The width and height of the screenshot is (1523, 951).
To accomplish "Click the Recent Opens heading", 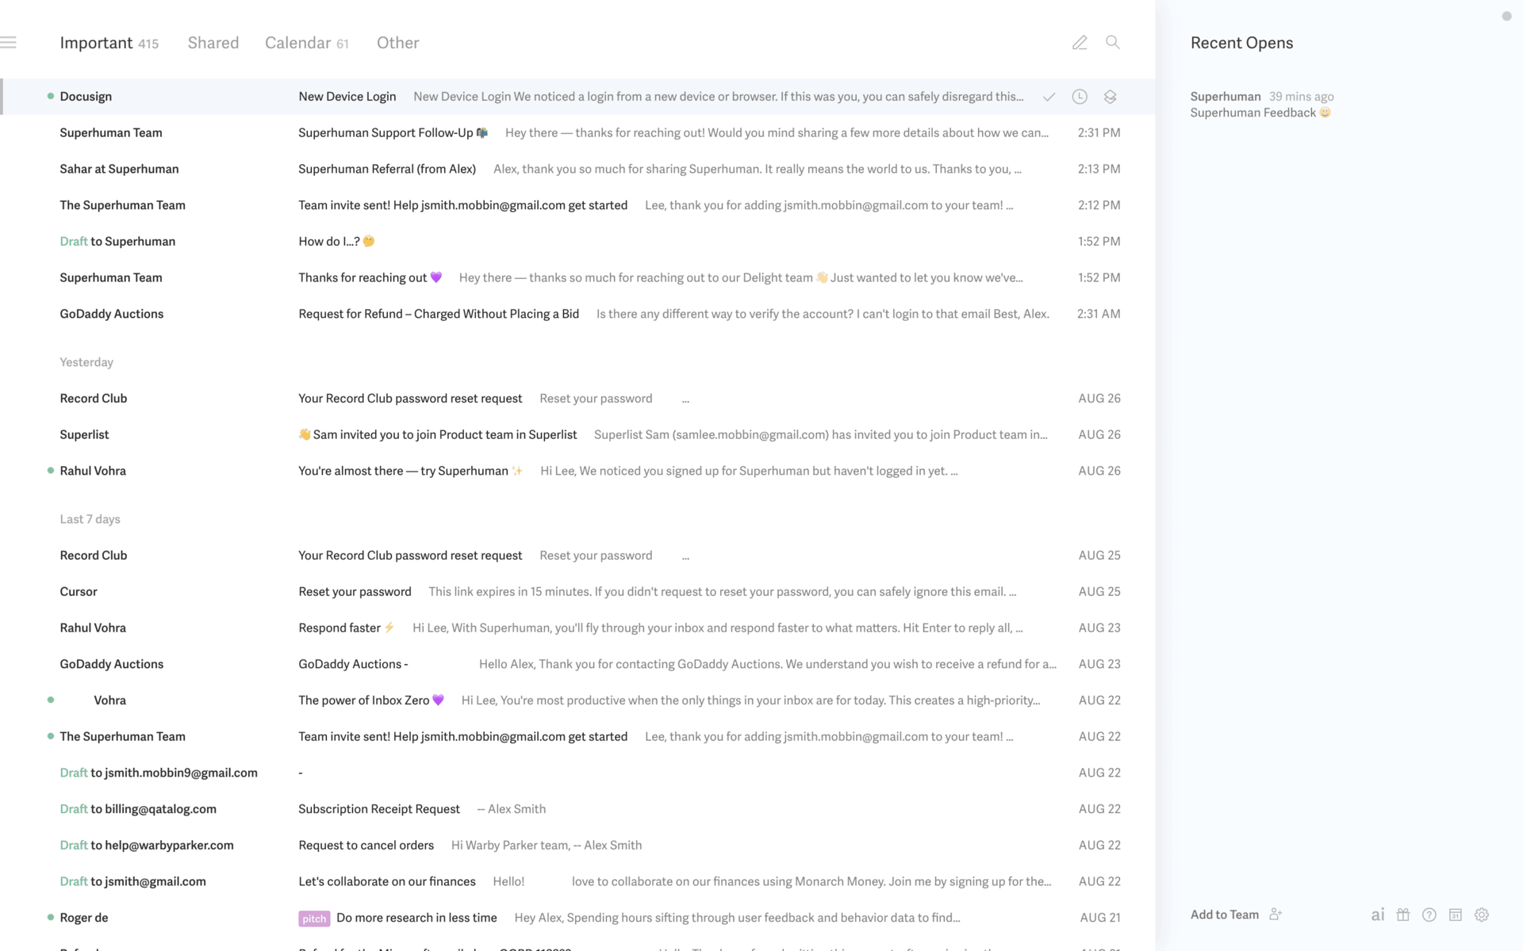I will (x=1241, y=43).
